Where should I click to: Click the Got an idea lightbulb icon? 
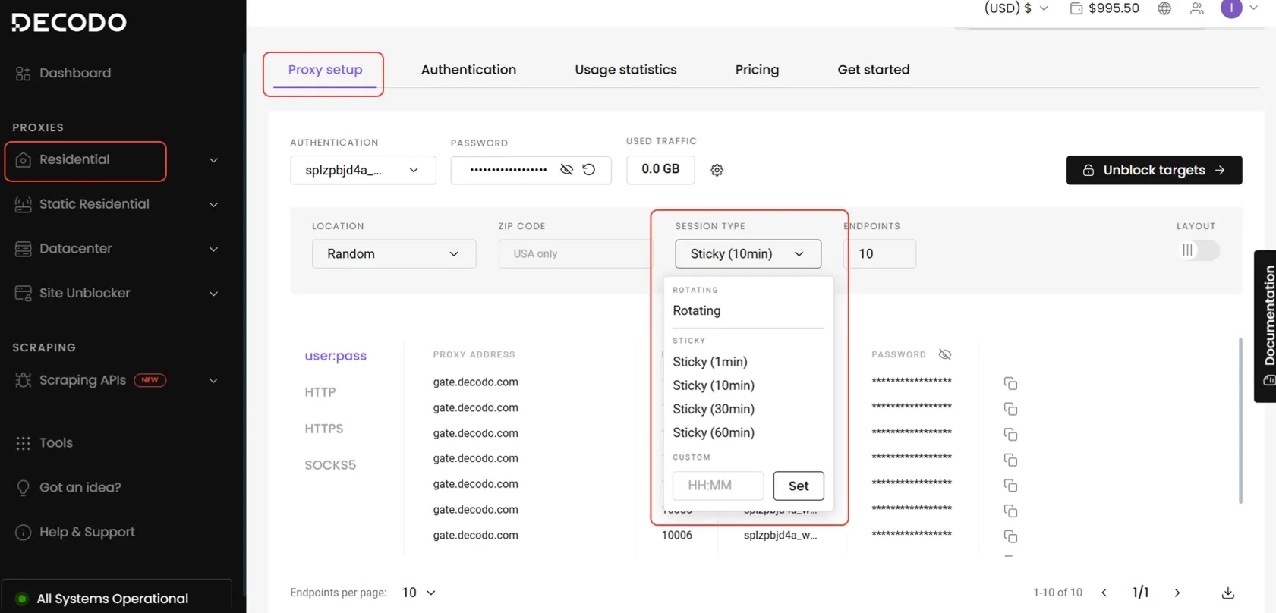(23, 488)
